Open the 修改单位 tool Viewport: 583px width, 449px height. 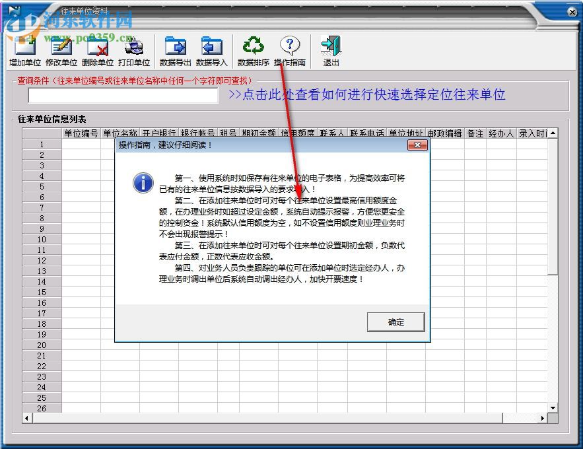click(62, 50)
